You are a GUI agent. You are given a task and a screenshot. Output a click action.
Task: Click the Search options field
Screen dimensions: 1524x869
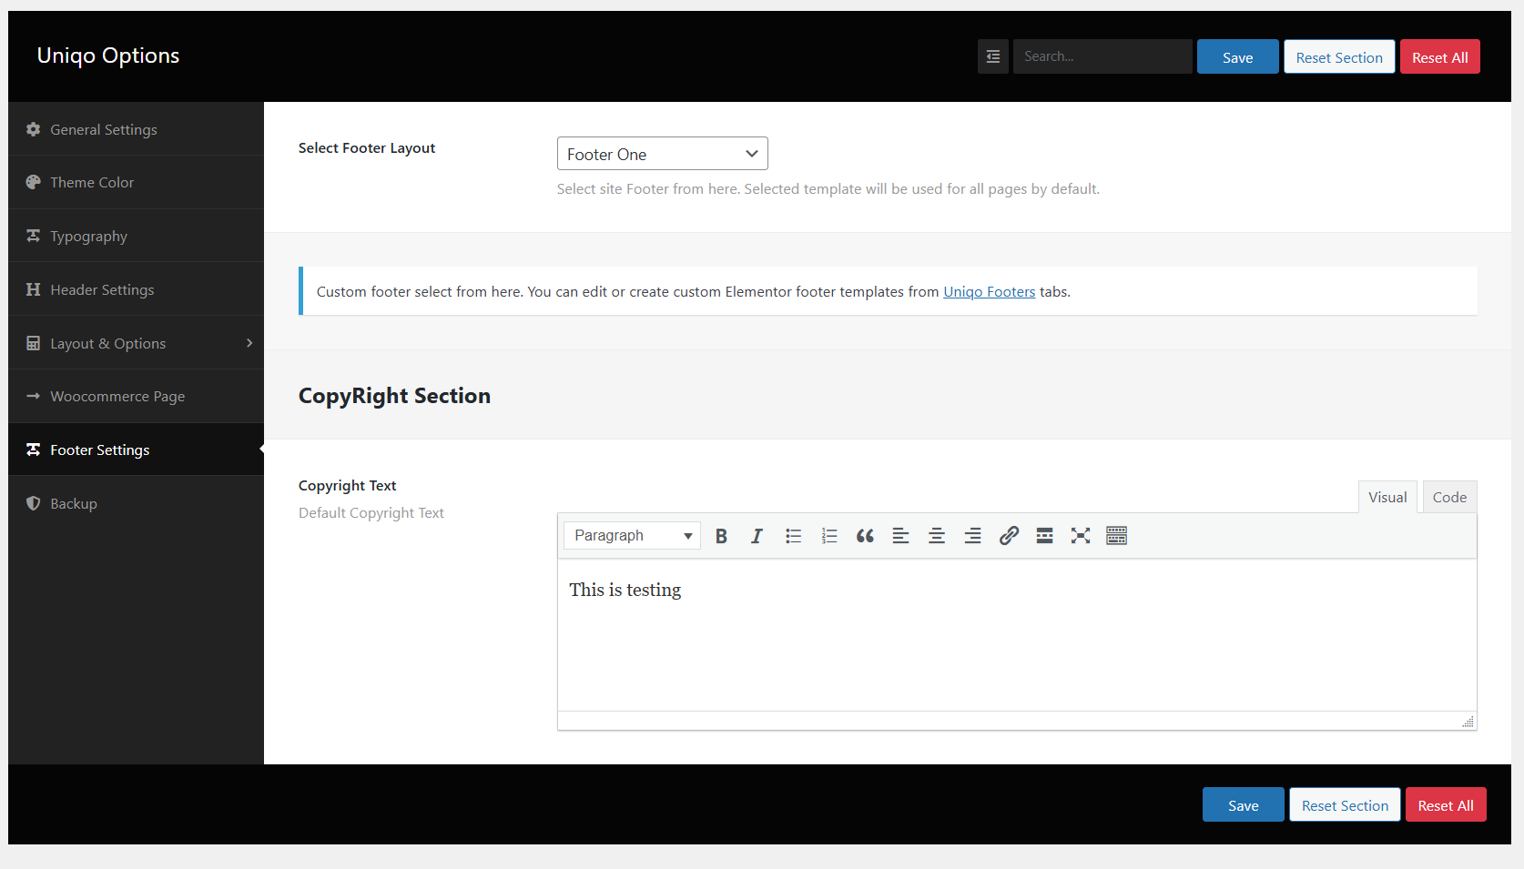pyautogui.click(x=1102, y=56)
